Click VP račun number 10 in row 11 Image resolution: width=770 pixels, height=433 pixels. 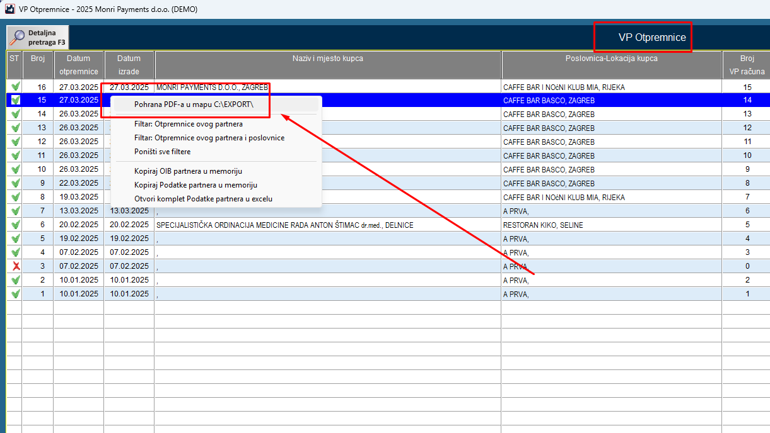coord(747,155)
